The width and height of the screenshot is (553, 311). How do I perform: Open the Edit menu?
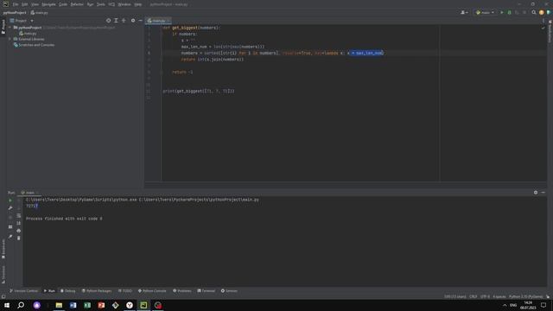click(x=25, y=4)
